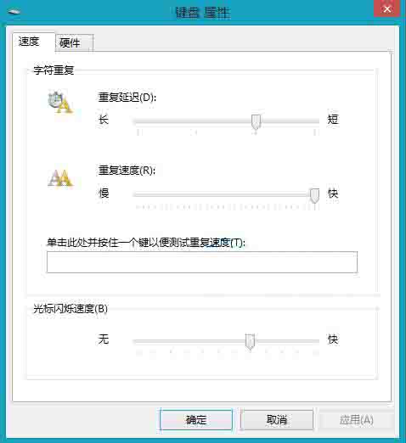
Task: Click in the repeat rate test field
Action: (x=202, y=262)
